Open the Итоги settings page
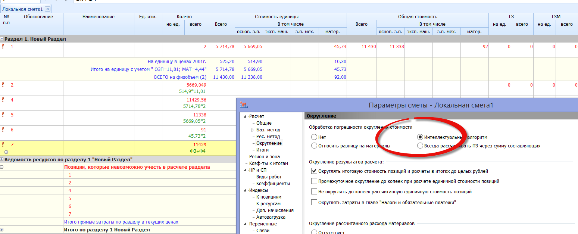Image resolution: width=578 pixels, height=234 pixels. click(262, 150)
